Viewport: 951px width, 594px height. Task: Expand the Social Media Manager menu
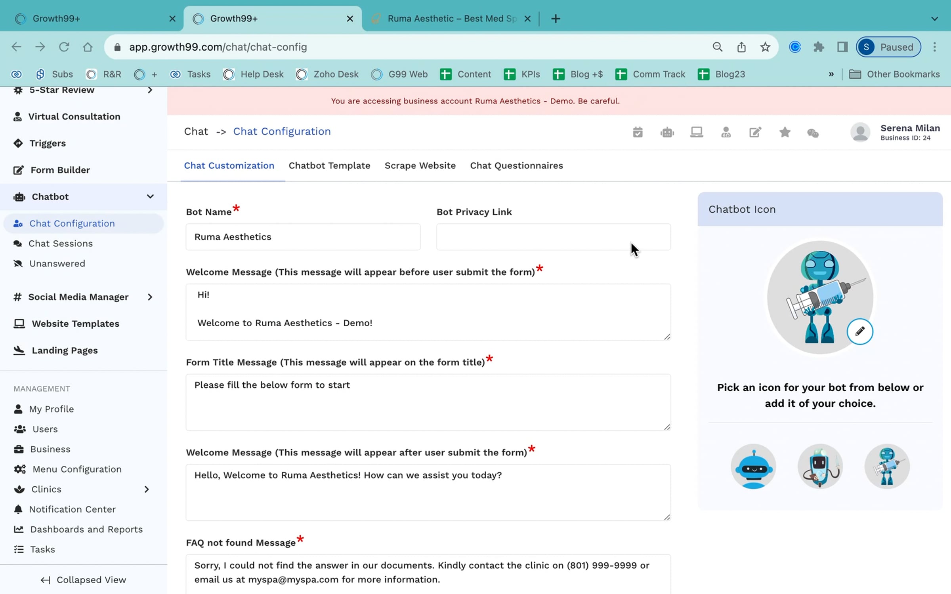click(x=150, y=297)
